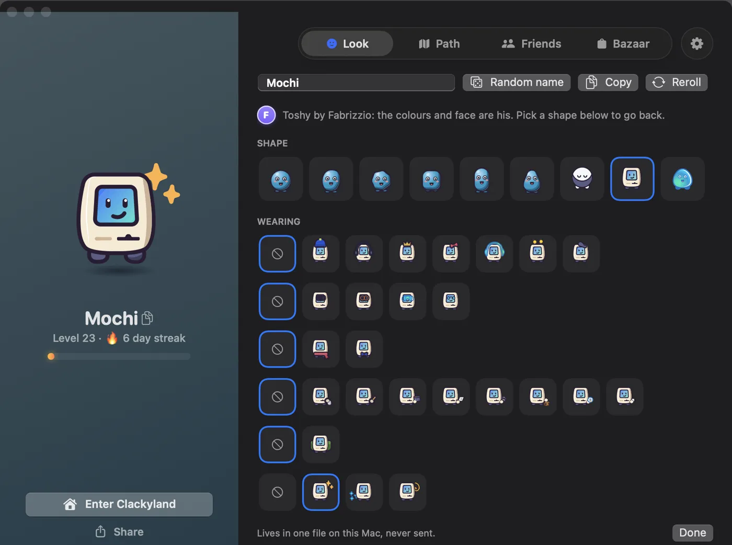Viewport: 732px width, 545px height.
Task: Share the Mochi character
Action: click(119, 532)
